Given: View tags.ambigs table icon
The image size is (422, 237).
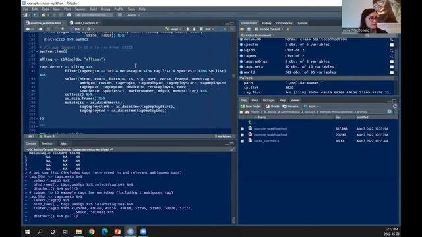Looking at the screenshot, I should click(x=392, y=61).
